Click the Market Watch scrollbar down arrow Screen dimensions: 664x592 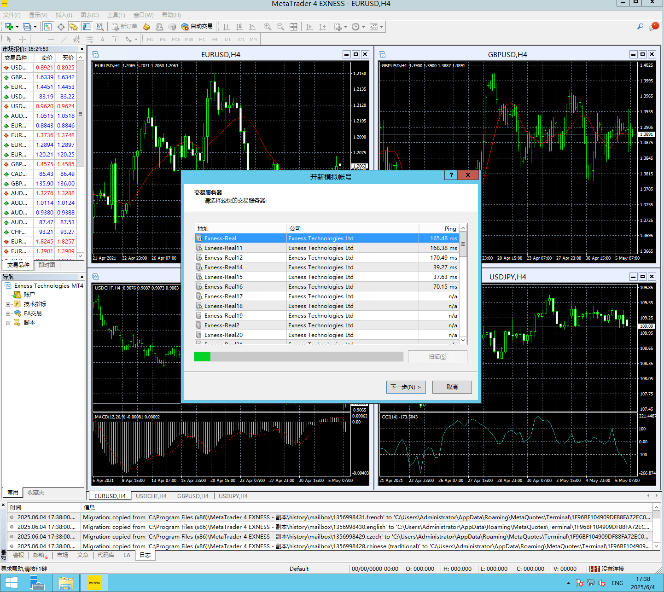pos(81,256)
